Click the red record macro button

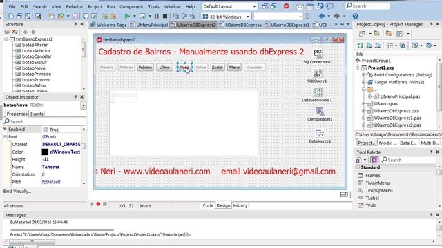[98, 204]
